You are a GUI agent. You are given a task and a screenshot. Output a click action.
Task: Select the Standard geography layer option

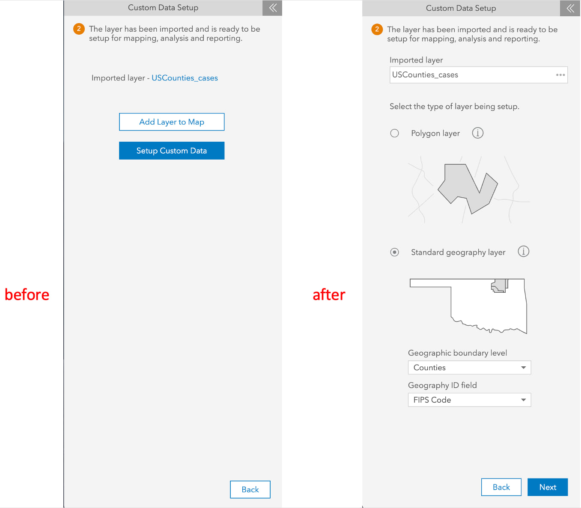pos(395,252)
